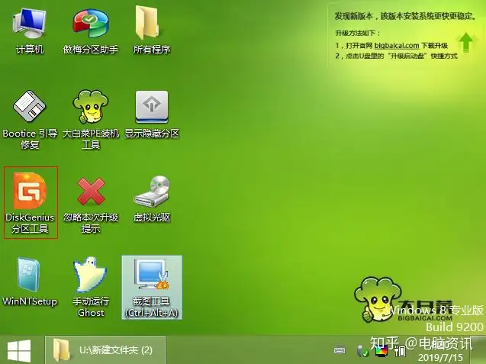Switch to U:\新建文件夹 (2) taskbar window
The height and width of the screenshot is (364, 486).
(x=105, y=350)
